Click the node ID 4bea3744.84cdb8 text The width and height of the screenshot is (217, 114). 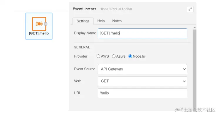click(x=116, y=9)
